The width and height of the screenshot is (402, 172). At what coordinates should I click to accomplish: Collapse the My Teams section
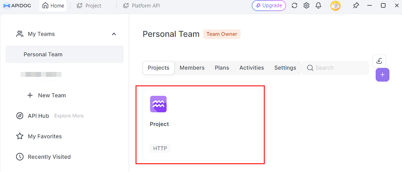point(114,34)
